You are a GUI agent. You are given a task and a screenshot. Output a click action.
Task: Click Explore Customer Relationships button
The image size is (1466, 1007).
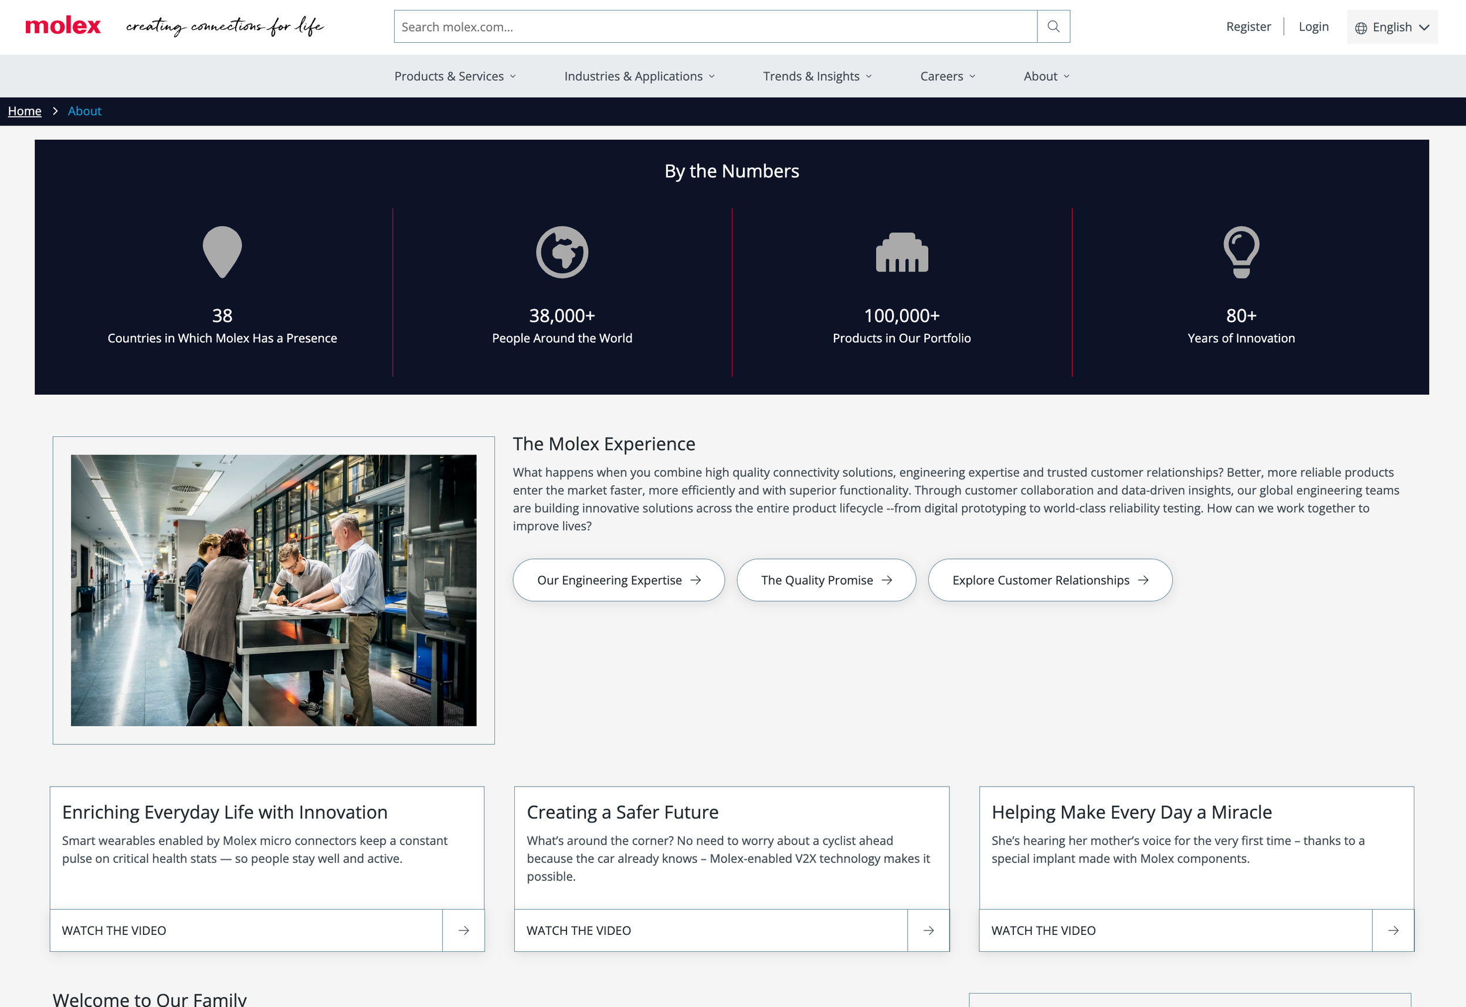(x=1050, y=580)
